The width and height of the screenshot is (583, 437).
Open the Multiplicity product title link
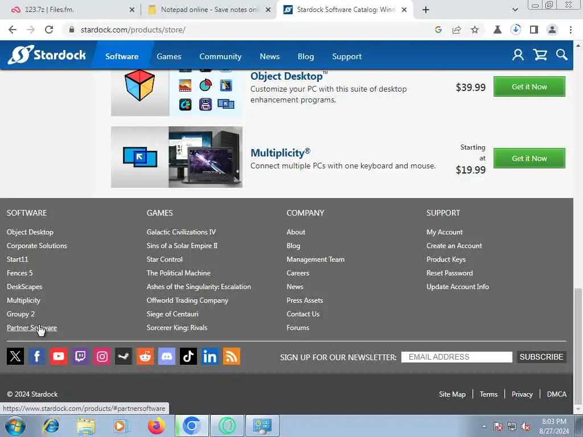(x=280, y=152)
